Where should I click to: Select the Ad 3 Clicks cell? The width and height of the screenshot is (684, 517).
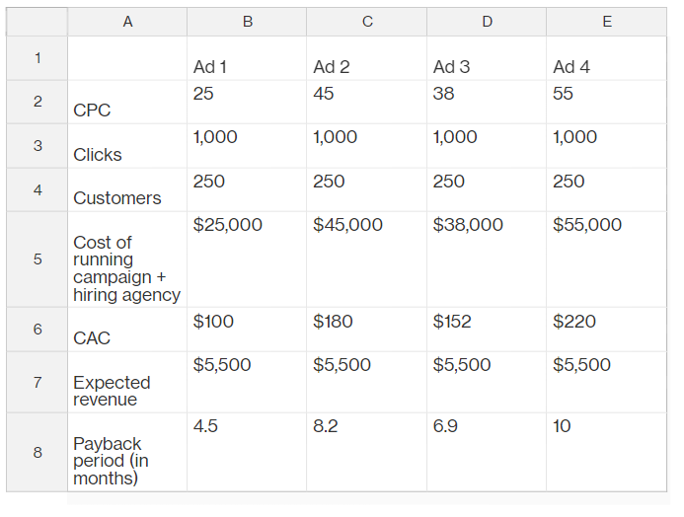coord(487,146)
